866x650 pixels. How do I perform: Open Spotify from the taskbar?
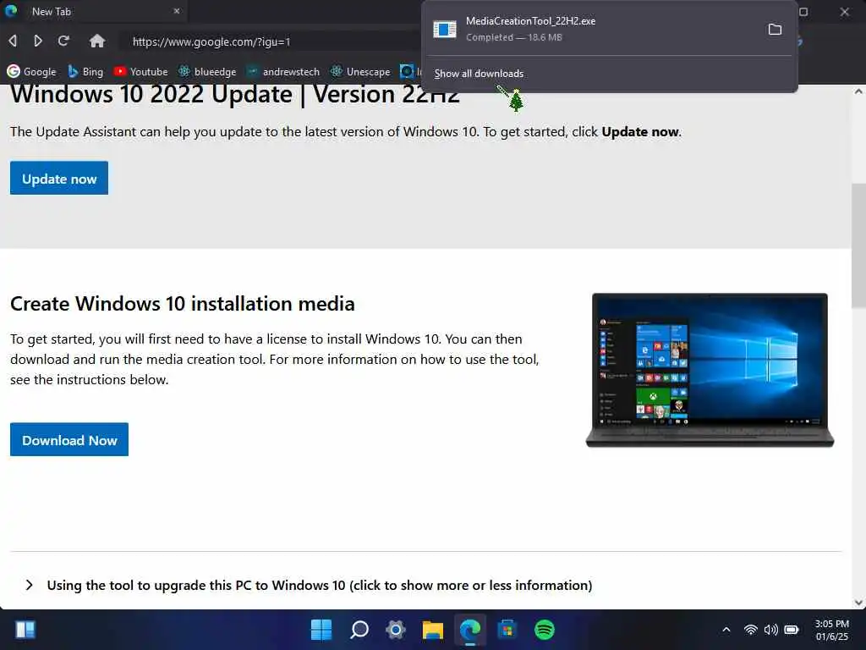pos(545,630)
